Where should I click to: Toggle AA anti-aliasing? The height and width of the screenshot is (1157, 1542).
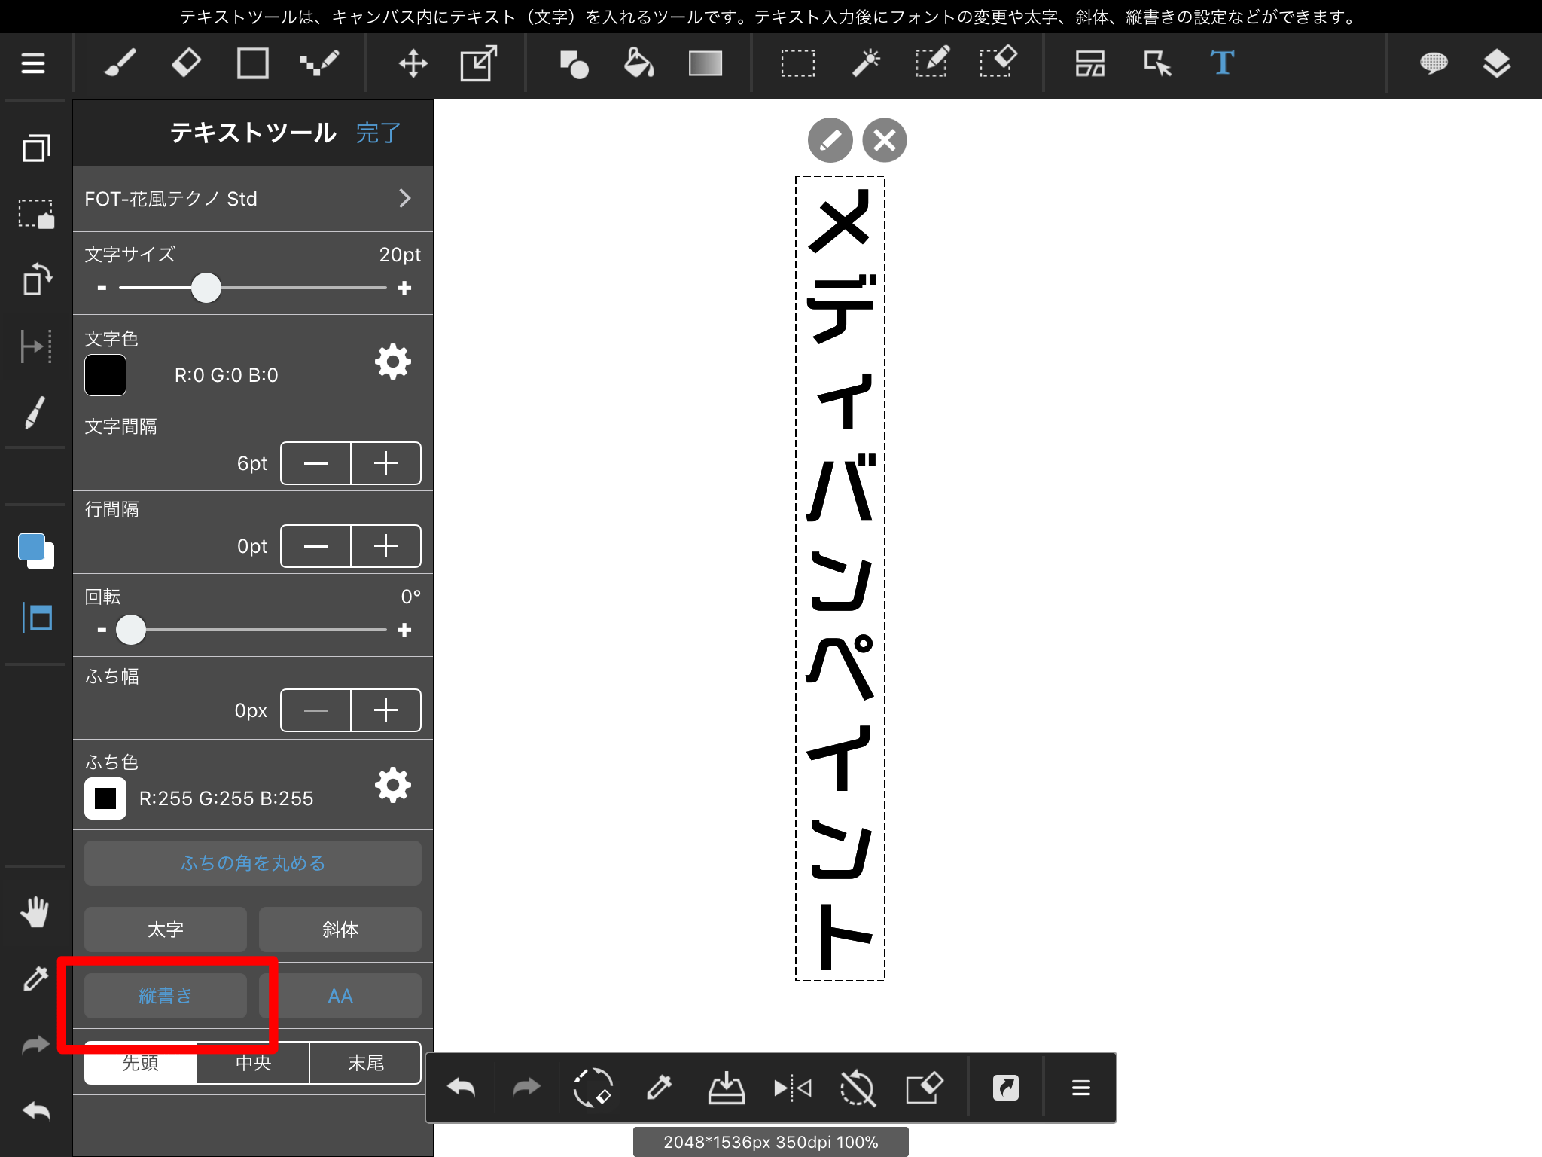click(340, 996)
